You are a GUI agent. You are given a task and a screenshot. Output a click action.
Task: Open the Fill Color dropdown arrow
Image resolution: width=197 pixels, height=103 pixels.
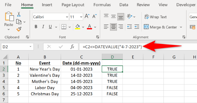click(x=83, y=27)
